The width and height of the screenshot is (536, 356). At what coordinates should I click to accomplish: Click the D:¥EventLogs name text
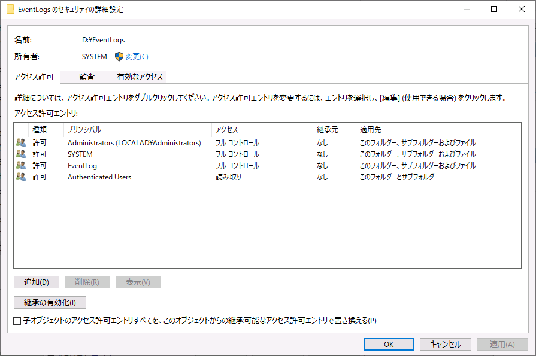tap(103, 40)
